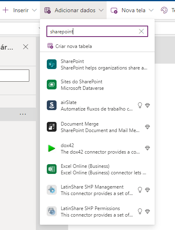Select the SharePoint connector icon

coord(52,64)
